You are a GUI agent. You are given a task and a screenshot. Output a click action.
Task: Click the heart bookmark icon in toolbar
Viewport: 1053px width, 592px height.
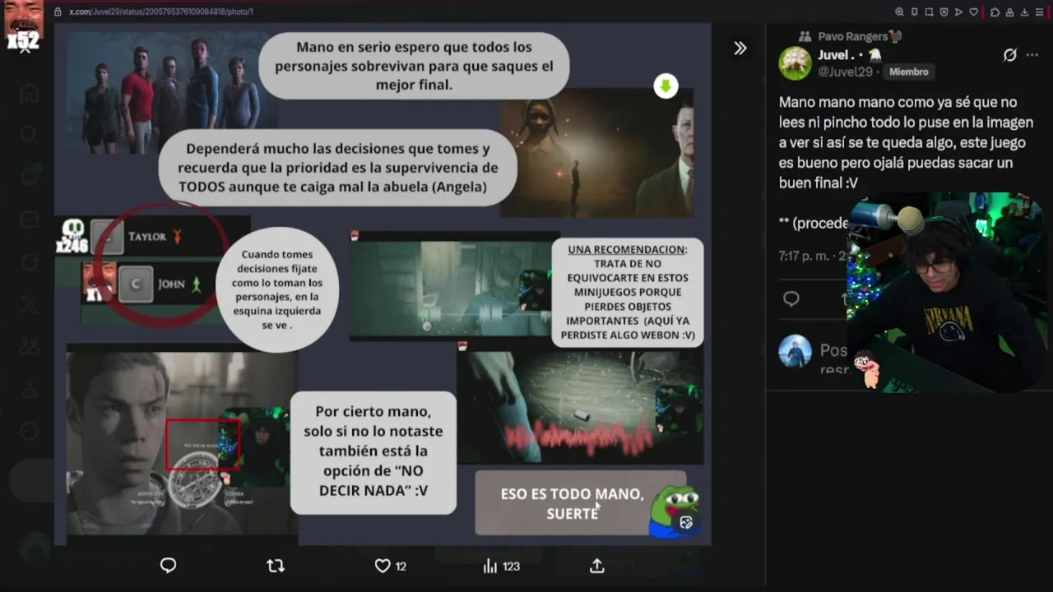[974, 12]
